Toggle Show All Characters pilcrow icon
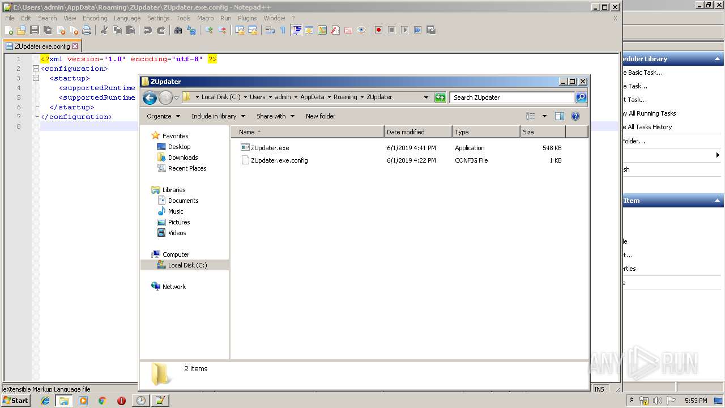The height and width of the screenshot is (408, 725). 283,30
